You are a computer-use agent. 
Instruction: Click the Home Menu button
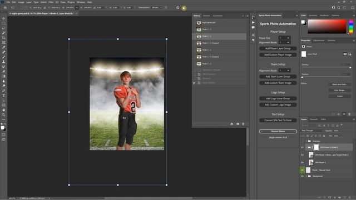pyautogui.click(x=278, y=131)
